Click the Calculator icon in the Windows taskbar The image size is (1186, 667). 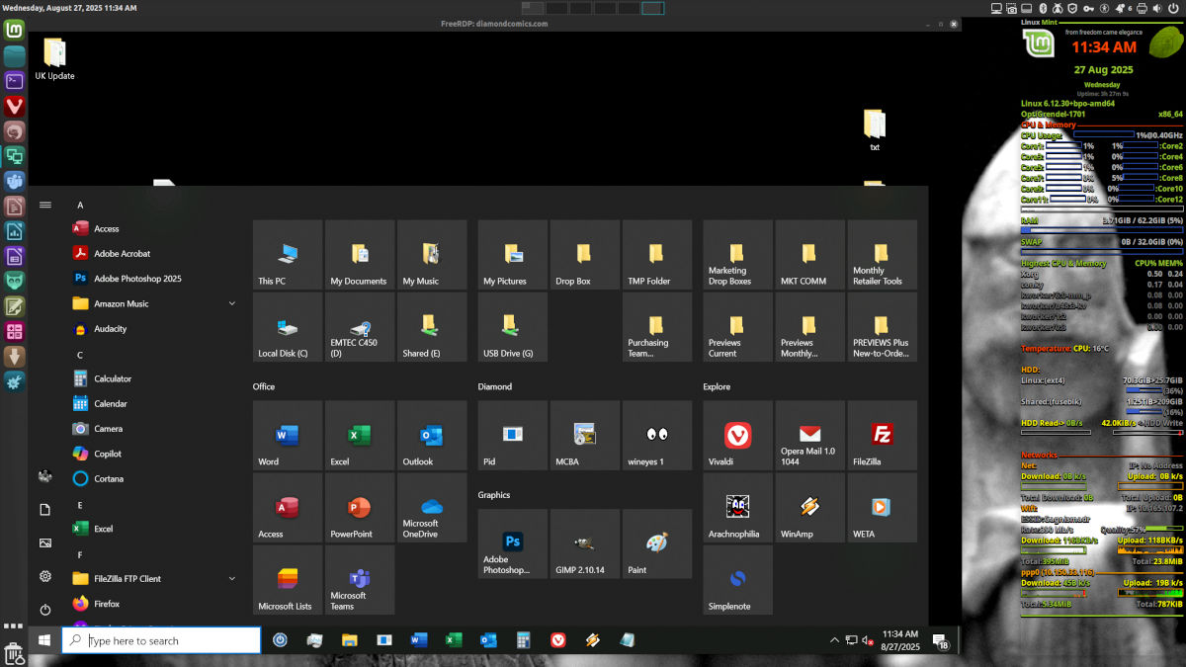523,640
